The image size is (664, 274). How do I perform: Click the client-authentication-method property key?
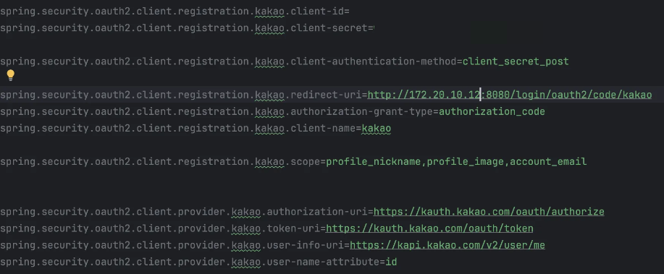tap(229, 61)
